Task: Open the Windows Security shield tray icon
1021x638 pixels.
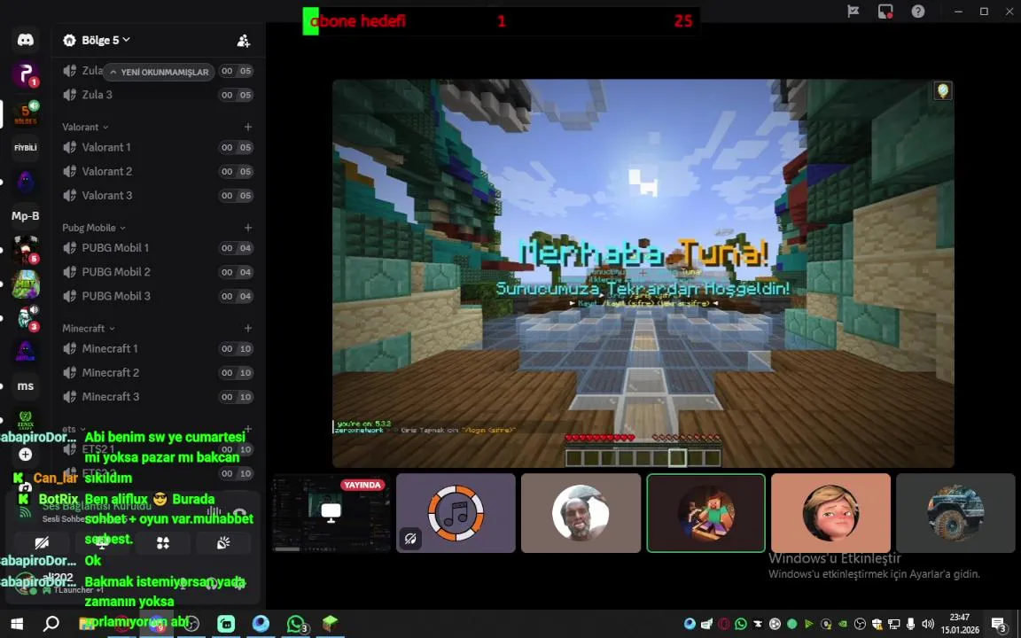Action: pos(877,624)
